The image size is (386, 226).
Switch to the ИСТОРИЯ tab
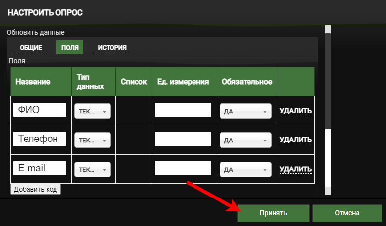(112, 47)
